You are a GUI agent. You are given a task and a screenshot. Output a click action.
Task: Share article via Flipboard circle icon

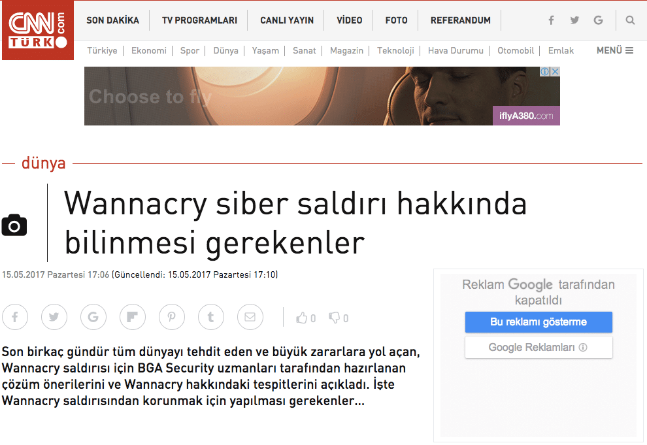pyautogui.click(x=133, y=317)
